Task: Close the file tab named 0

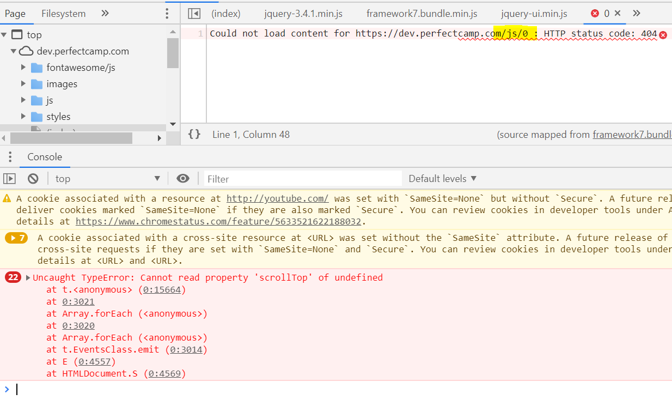Action: pyautogui.click(x=618, y=13)
